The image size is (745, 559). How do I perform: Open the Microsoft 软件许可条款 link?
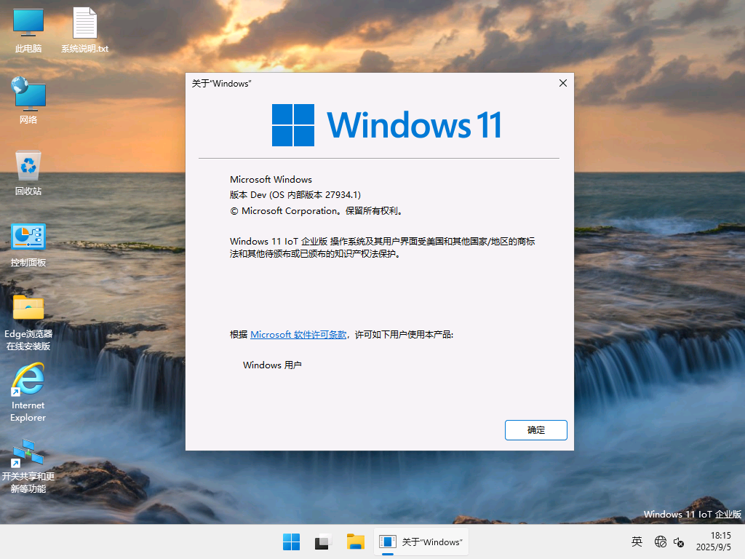point(298,335)
